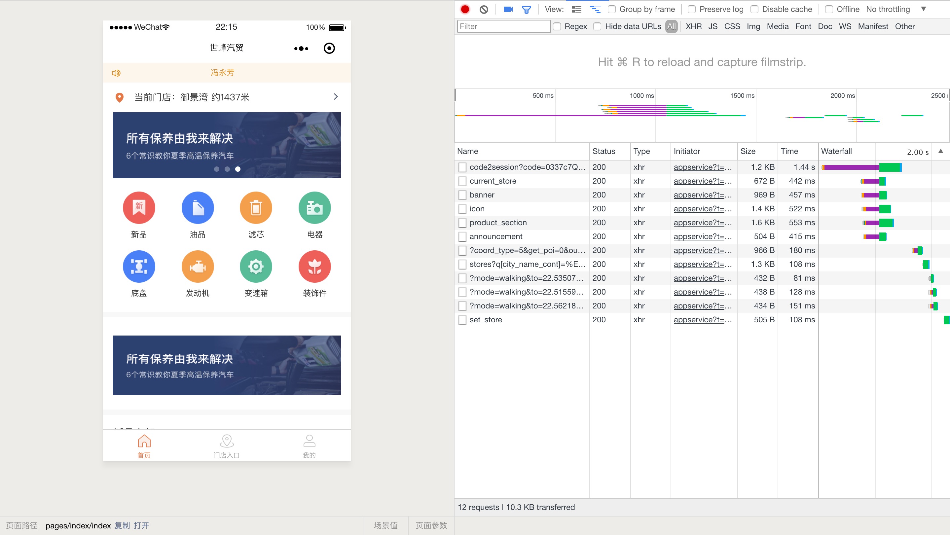Check the Disable cache option
The height and width of the screenshot is (535, 950).
point(754,9)
